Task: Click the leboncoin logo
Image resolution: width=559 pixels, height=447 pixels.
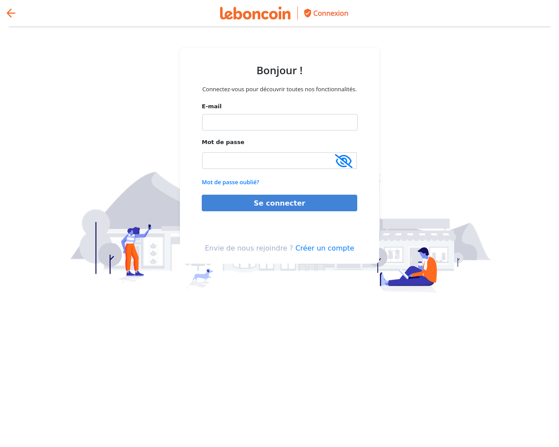Action: pyautogui.click(x=255, y=13)
